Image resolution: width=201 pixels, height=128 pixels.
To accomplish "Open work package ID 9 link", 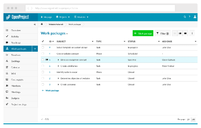I will pyautogui.click(x=50, y=47).
